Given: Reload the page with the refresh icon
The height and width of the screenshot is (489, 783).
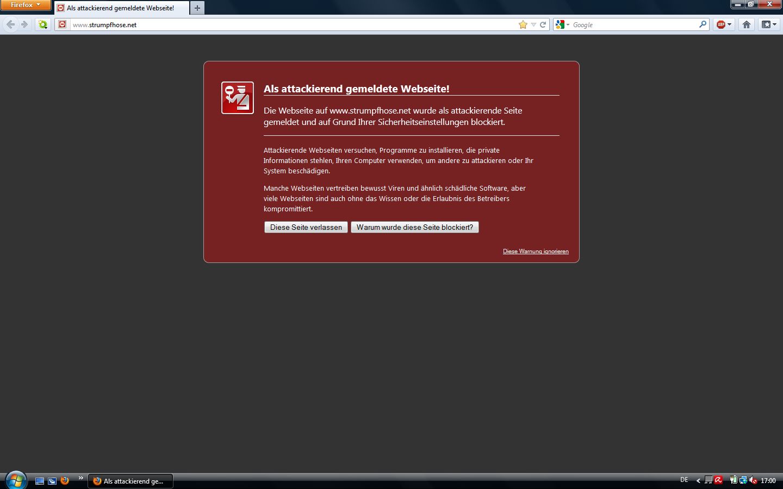Looking at the screenshot, I should point(543,24).
